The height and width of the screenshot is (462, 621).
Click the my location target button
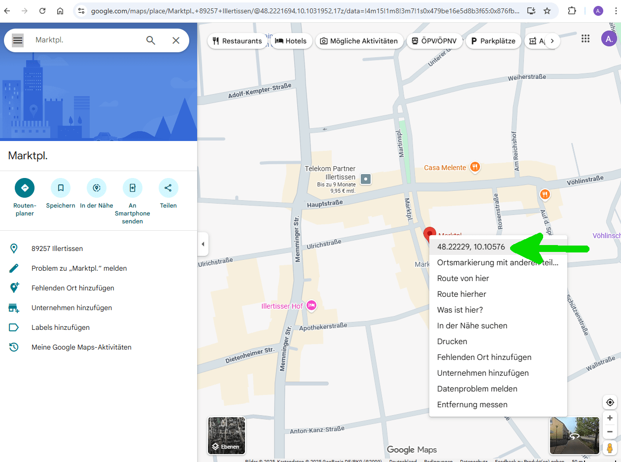point(610,402)
